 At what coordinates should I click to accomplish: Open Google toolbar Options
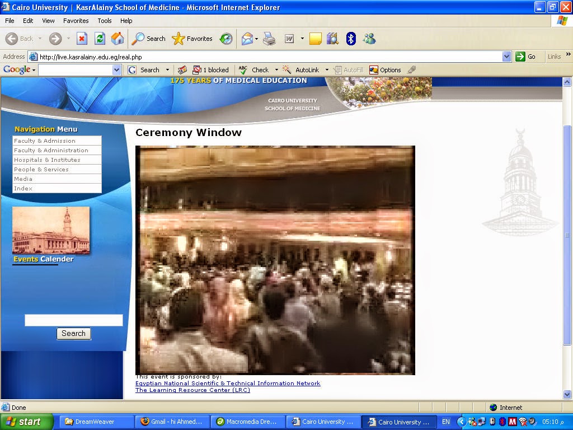tap(385, 70)
